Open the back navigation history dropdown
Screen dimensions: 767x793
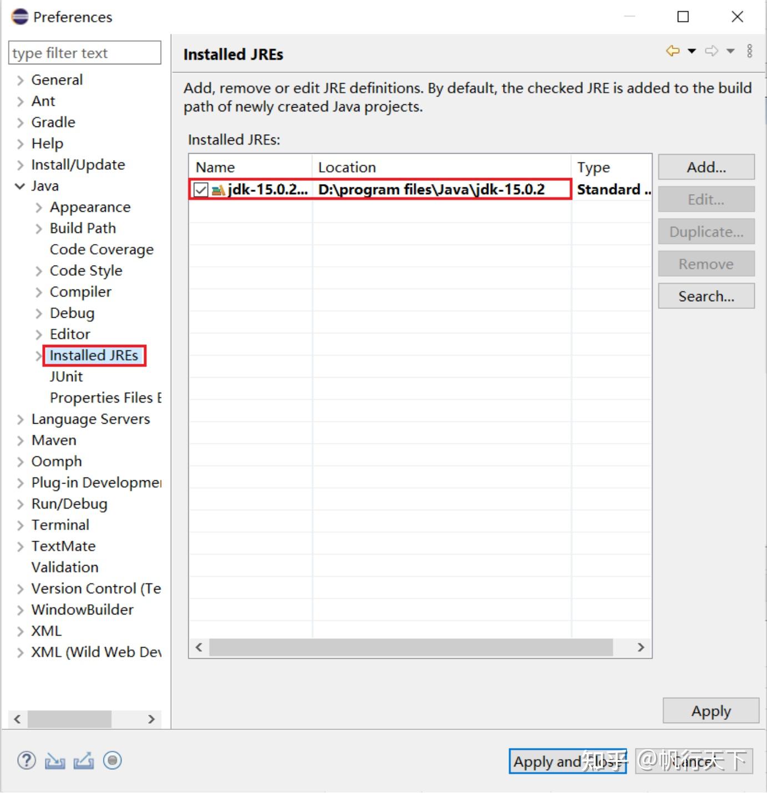pos(691,50)
